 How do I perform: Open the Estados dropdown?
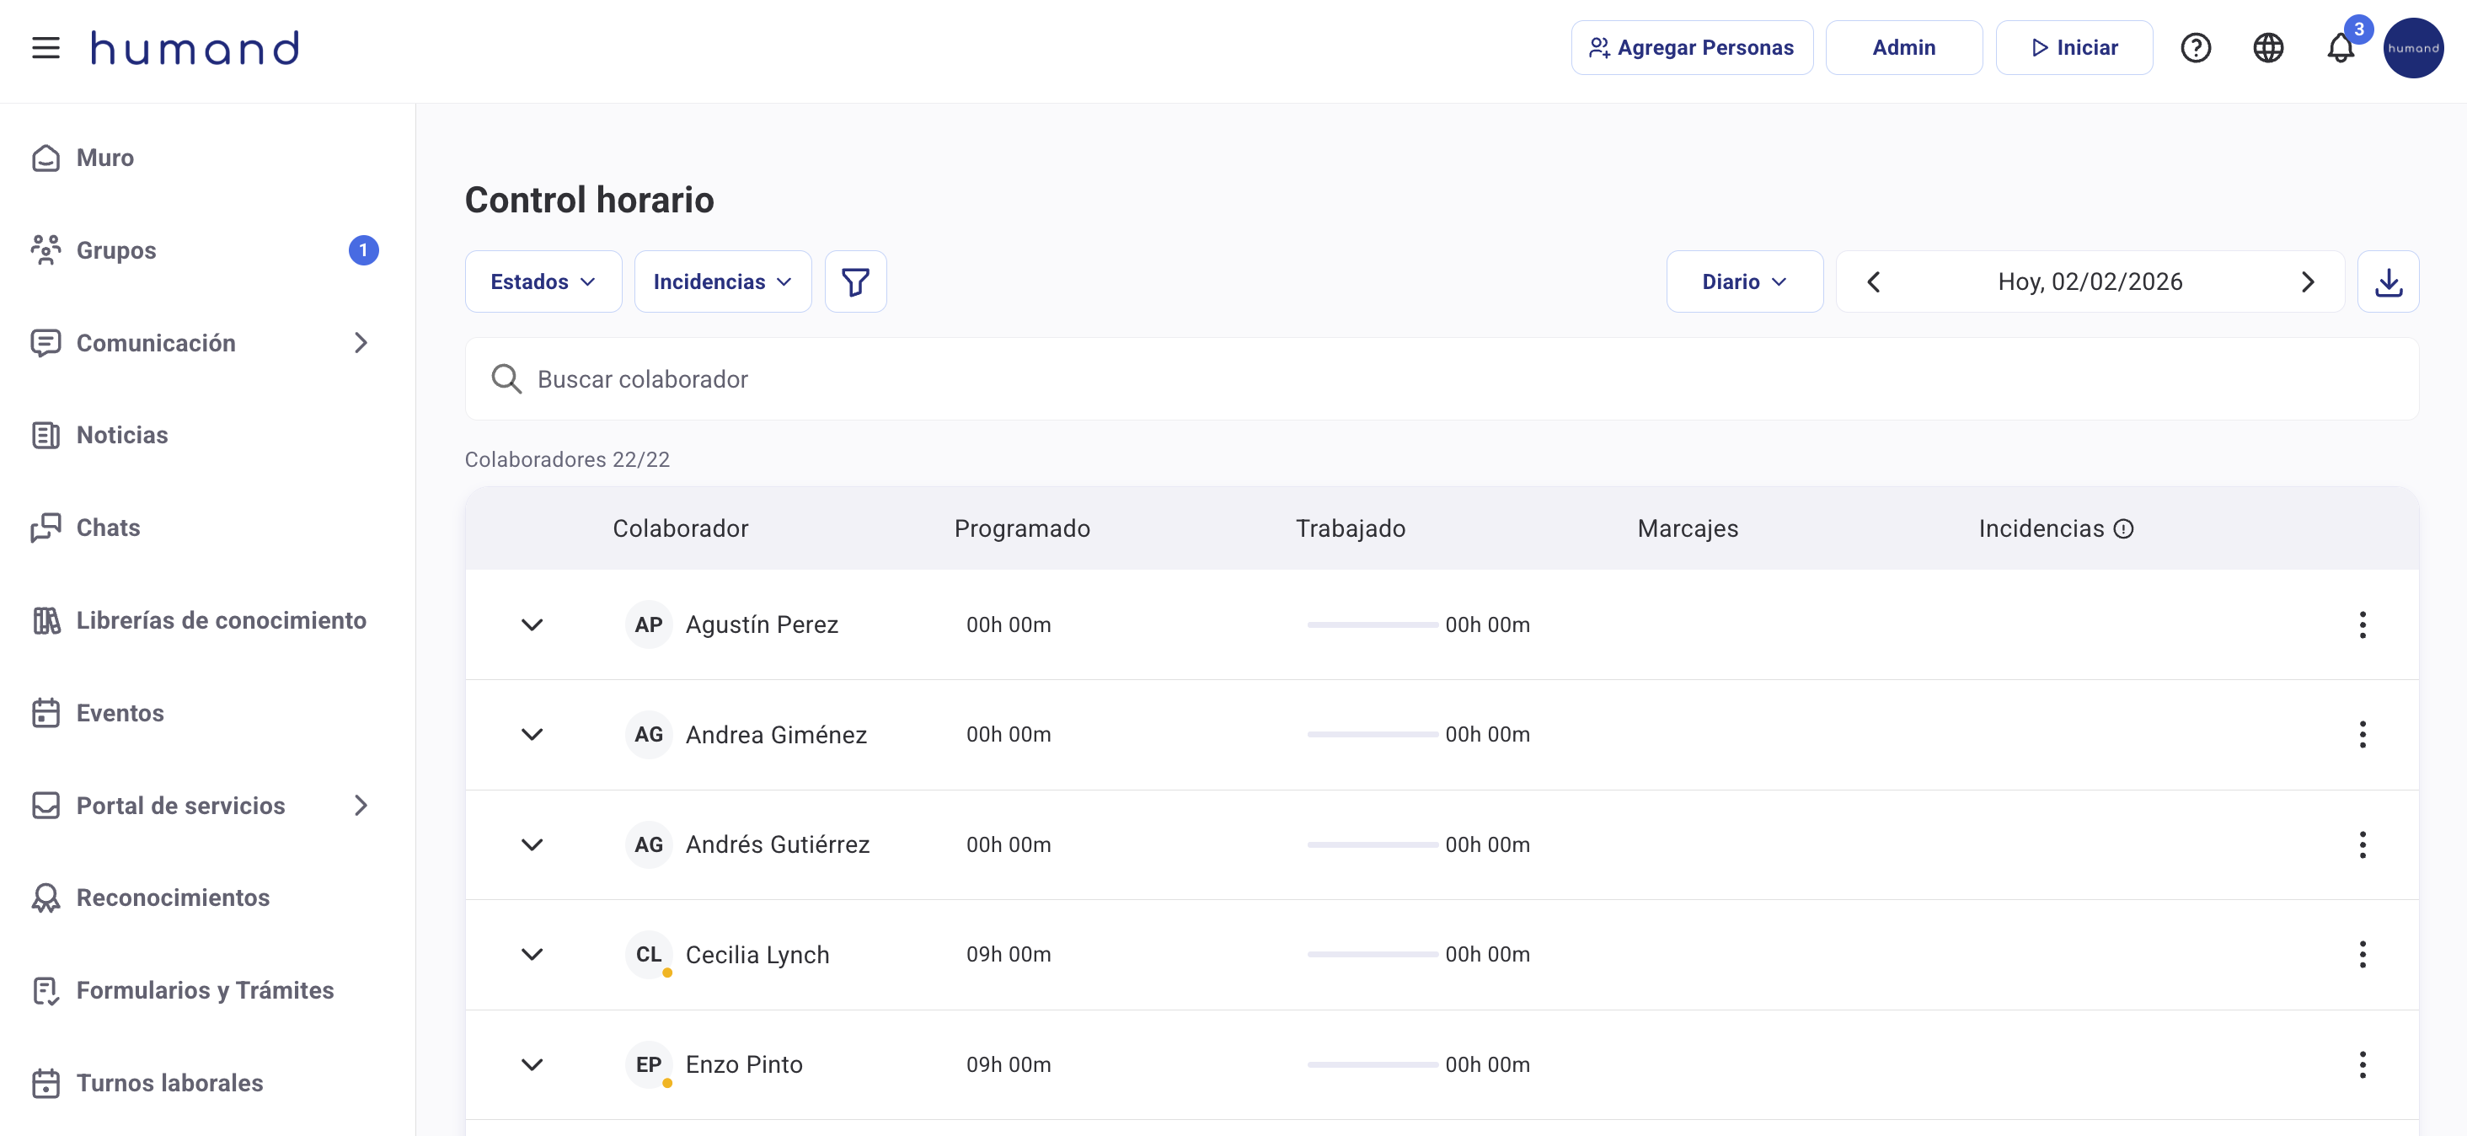pyautogui.click(x=543, y=281)
